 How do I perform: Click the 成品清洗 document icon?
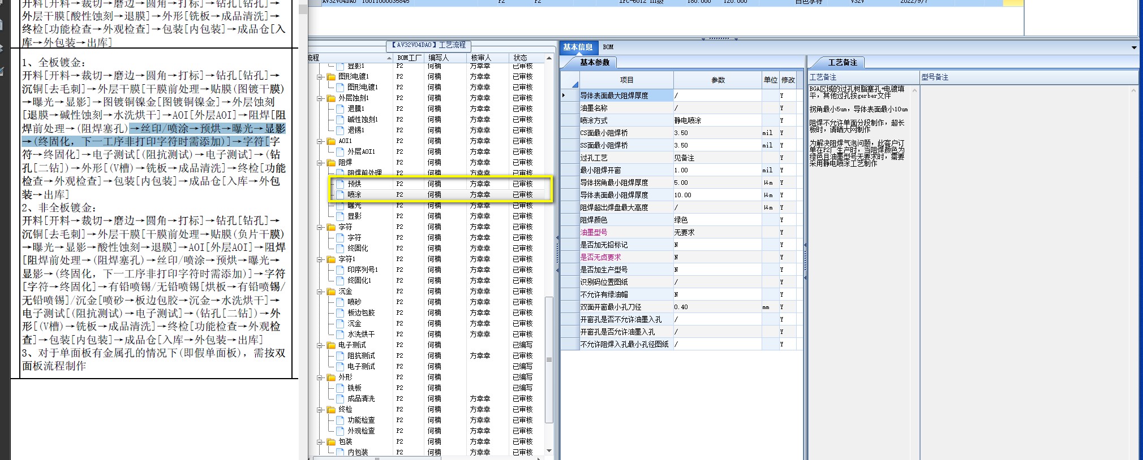click(340, 399)
